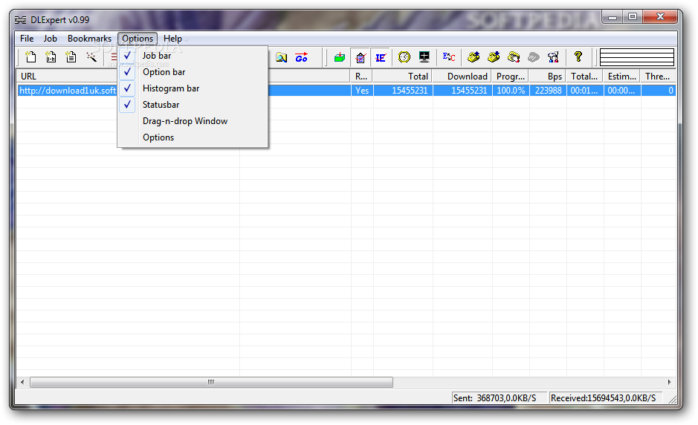Click the Yes cell in resume column
This screenshot has width=698, height=425.
[362, 91]
